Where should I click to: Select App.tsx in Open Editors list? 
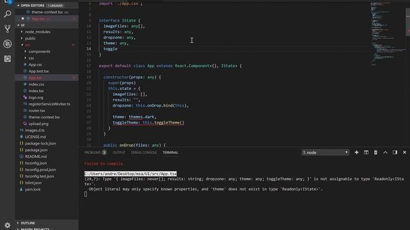pyautogui.click(x=38, y=19)
